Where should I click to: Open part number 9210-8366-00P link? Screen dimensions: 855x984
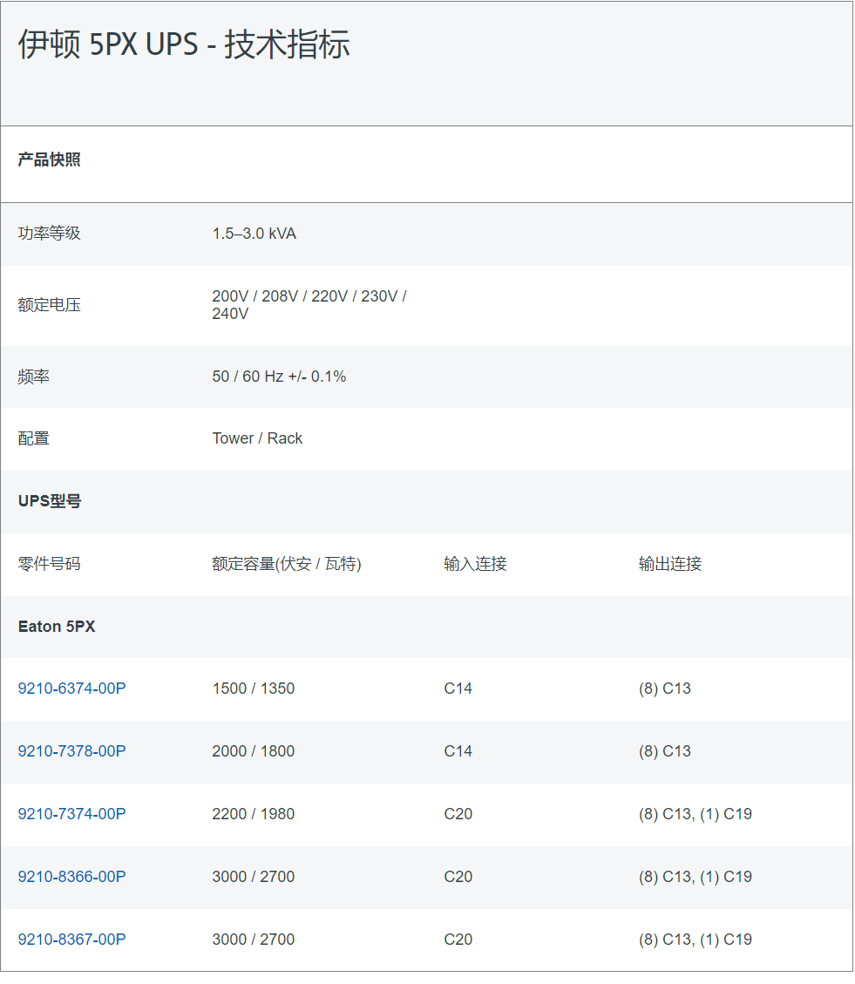tap(71, 877)
